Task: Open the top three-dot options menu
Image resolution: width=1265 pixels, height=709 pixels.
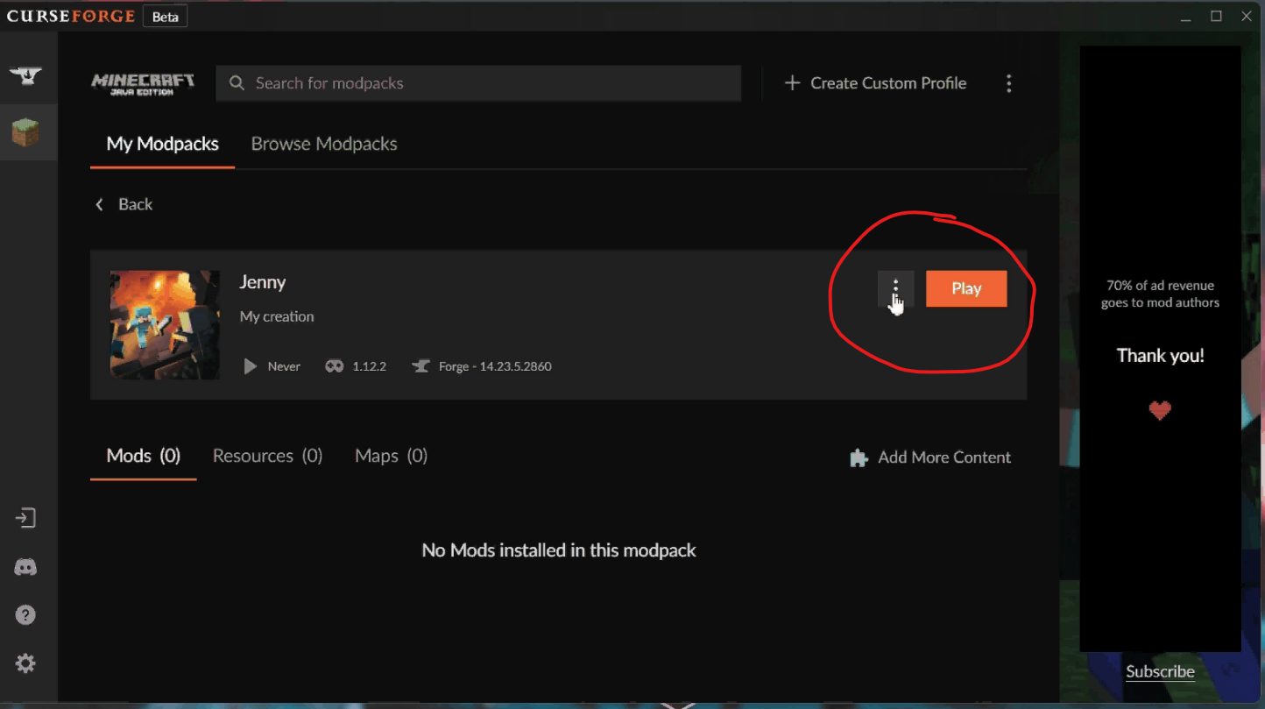Action: tap(1008, 83)
